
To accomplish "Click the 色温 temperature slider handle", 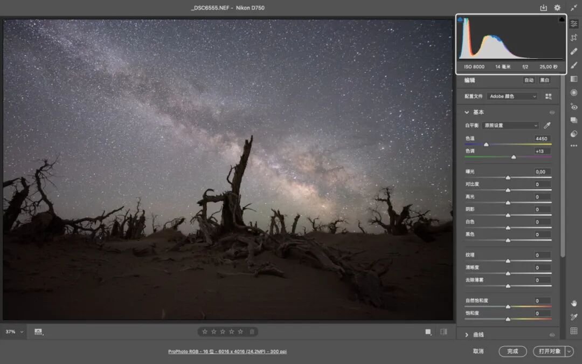I will [x=486, y=145].
